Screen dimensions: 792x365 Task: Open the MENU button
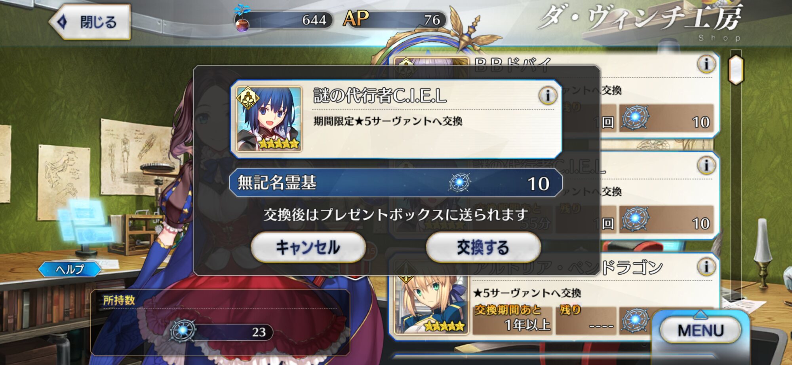(701, 330)
